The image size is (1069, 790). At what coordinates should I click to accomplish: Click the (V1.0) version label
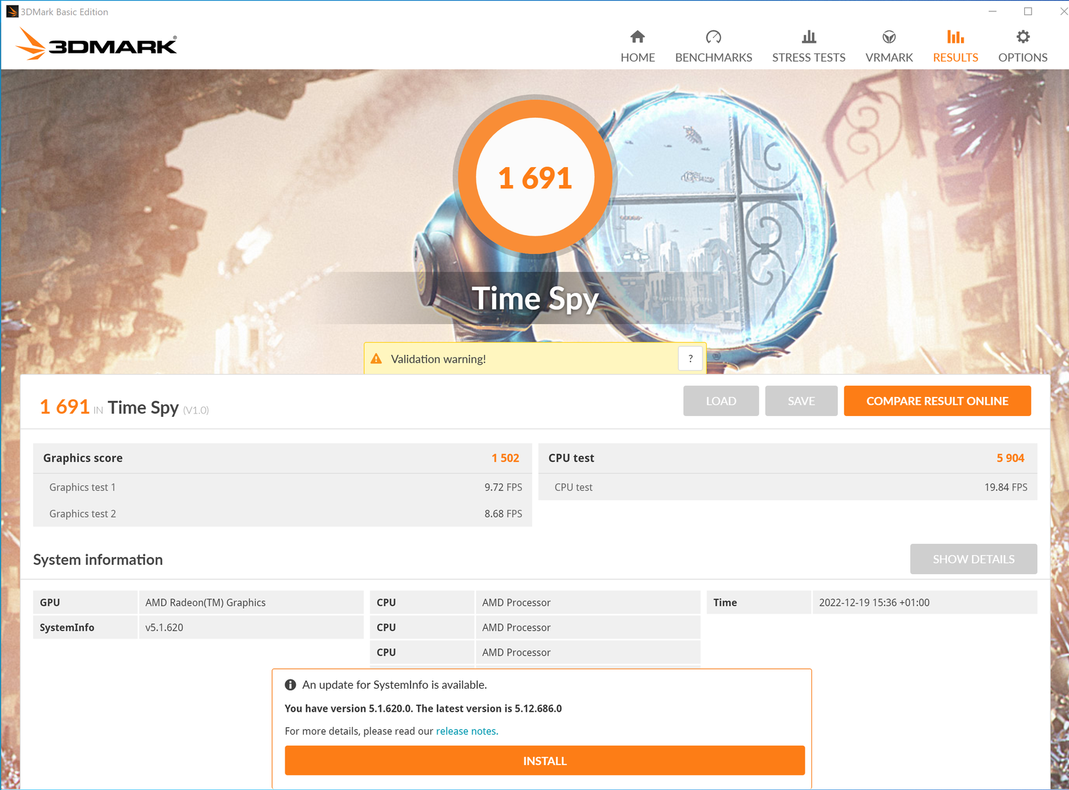[x=196, y=410]
